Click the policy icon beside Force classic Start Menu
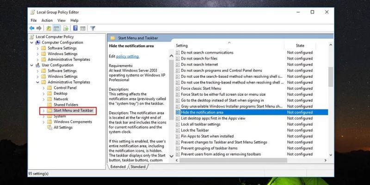The height and width of the screenshot is (185, 370). pyautogui.click(x=178, y=88)
